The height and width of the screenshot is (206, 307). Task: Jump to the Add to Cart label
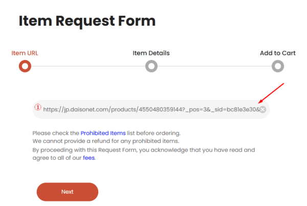pos(277,53)
